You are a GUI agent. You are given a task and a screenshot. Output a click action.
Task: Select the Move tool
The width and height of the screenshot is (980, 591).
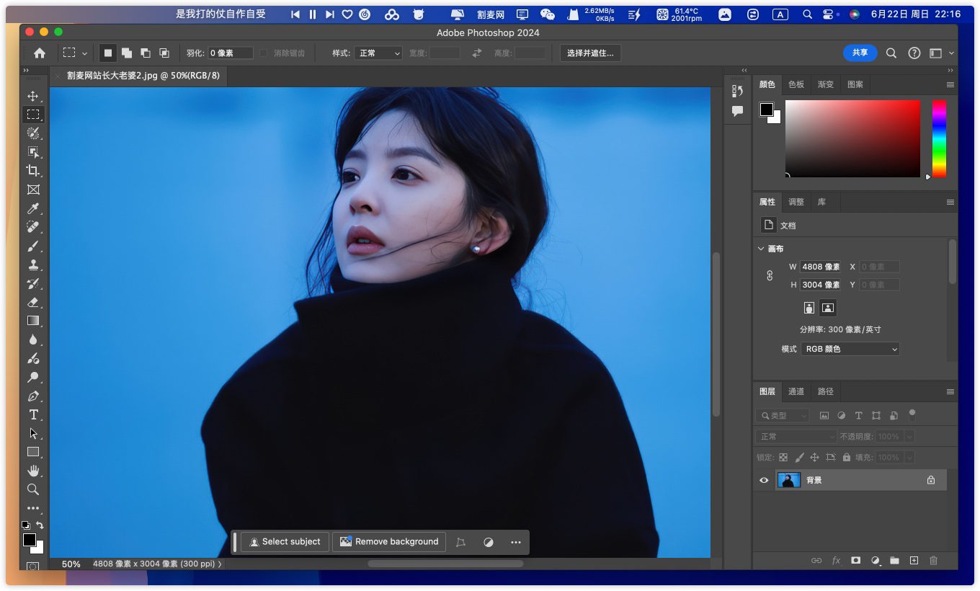coord(33,96)
